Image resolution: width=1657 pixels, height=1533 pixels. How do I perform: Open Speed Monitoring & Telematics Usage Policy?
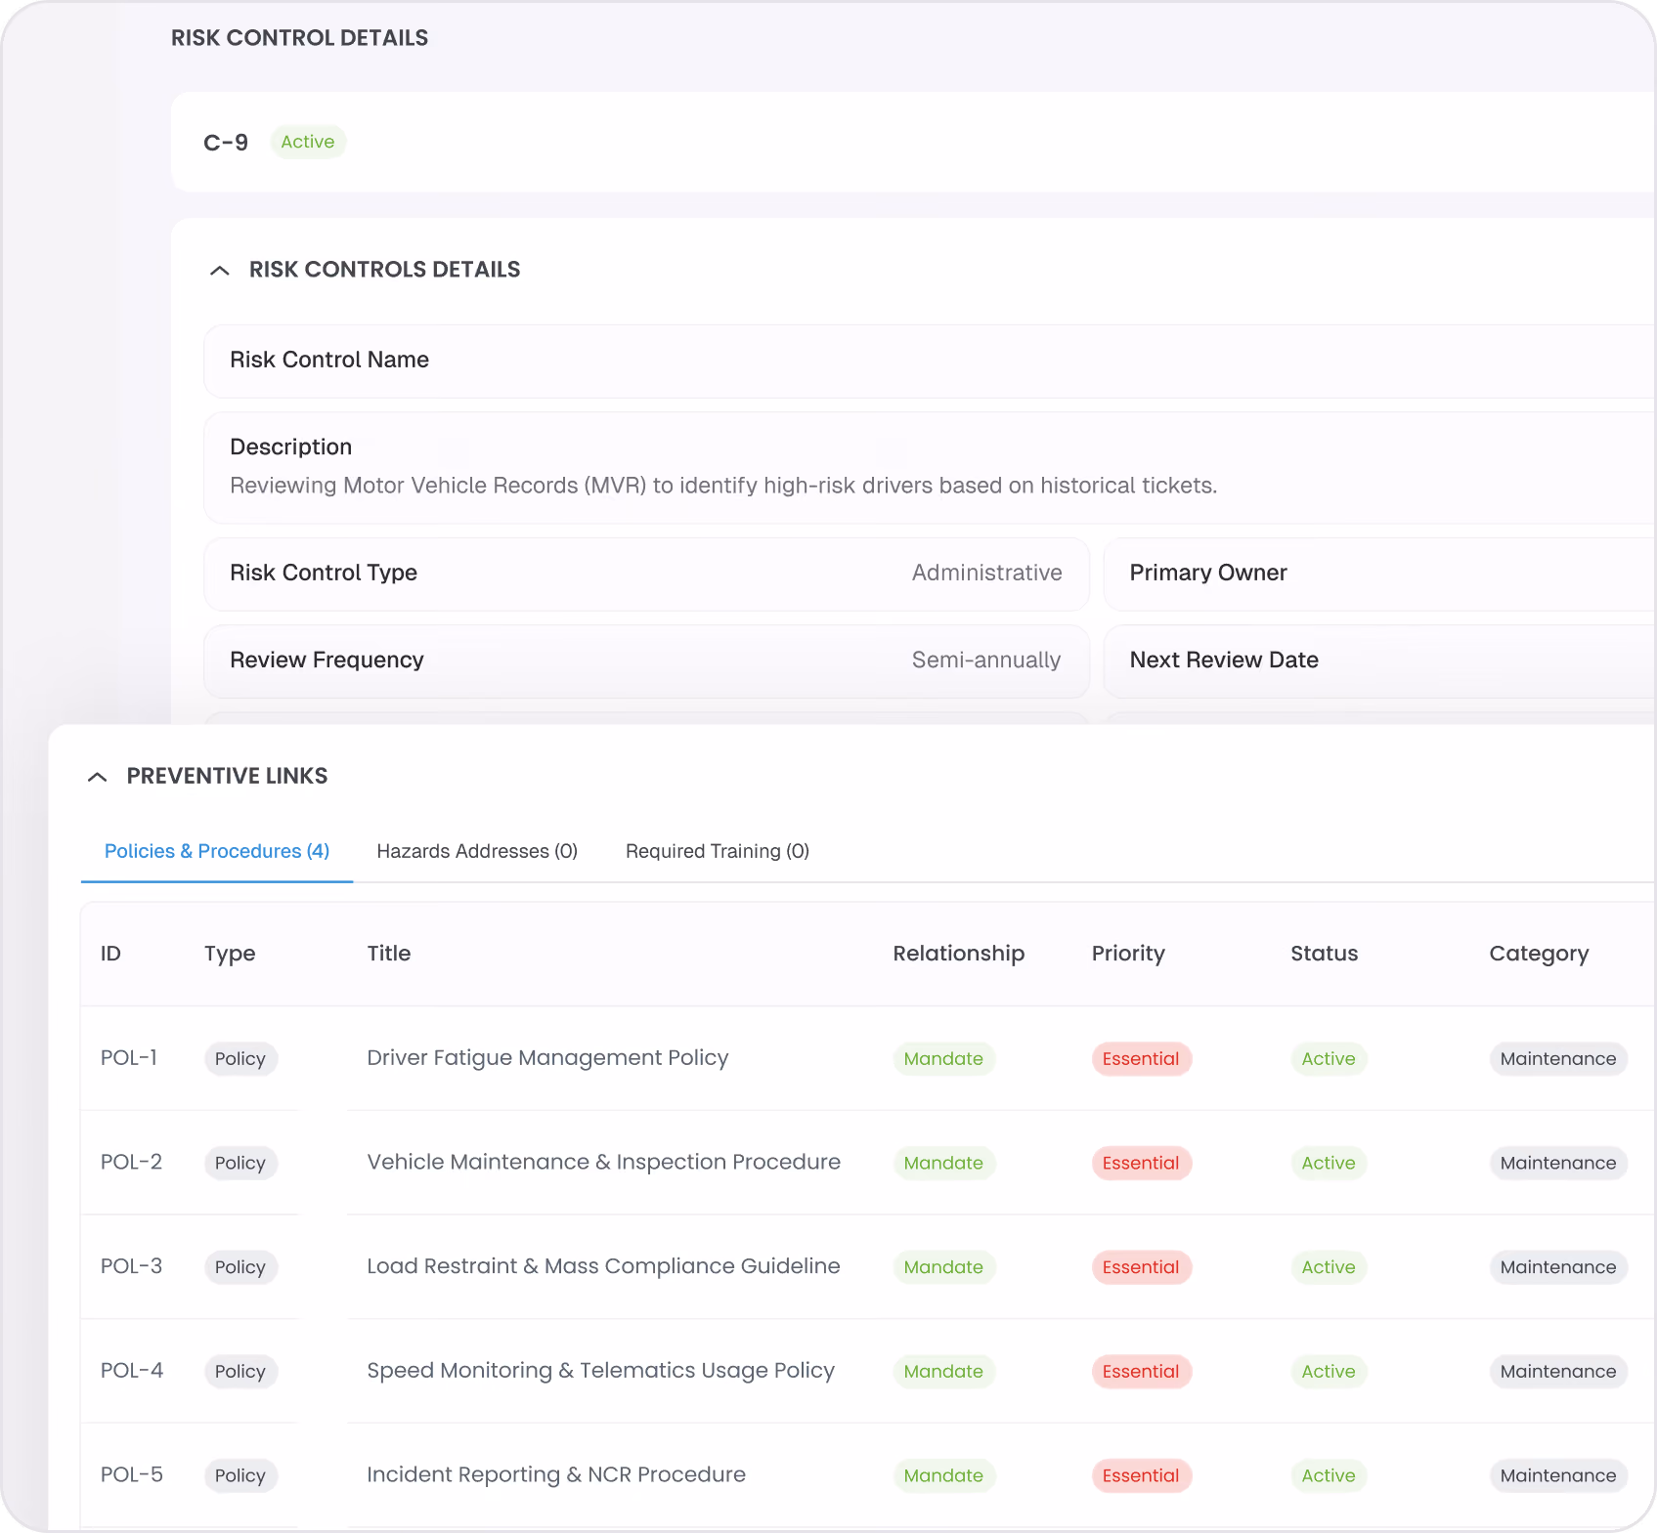(x=600, y=1371)
